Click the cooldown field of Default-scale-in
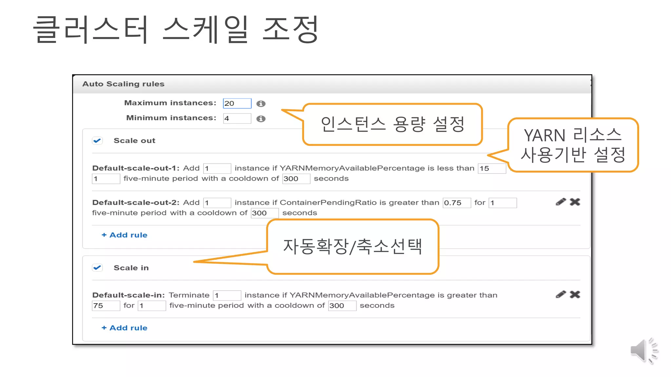Viewport: 671px width, 377px height. [342, 306]
